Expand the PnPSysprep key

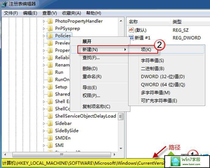44,28
